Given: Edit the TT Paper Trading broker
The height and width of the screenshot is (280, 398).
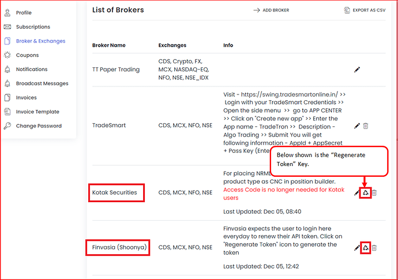Looking at the screenshot, I should tap(357, 70).
